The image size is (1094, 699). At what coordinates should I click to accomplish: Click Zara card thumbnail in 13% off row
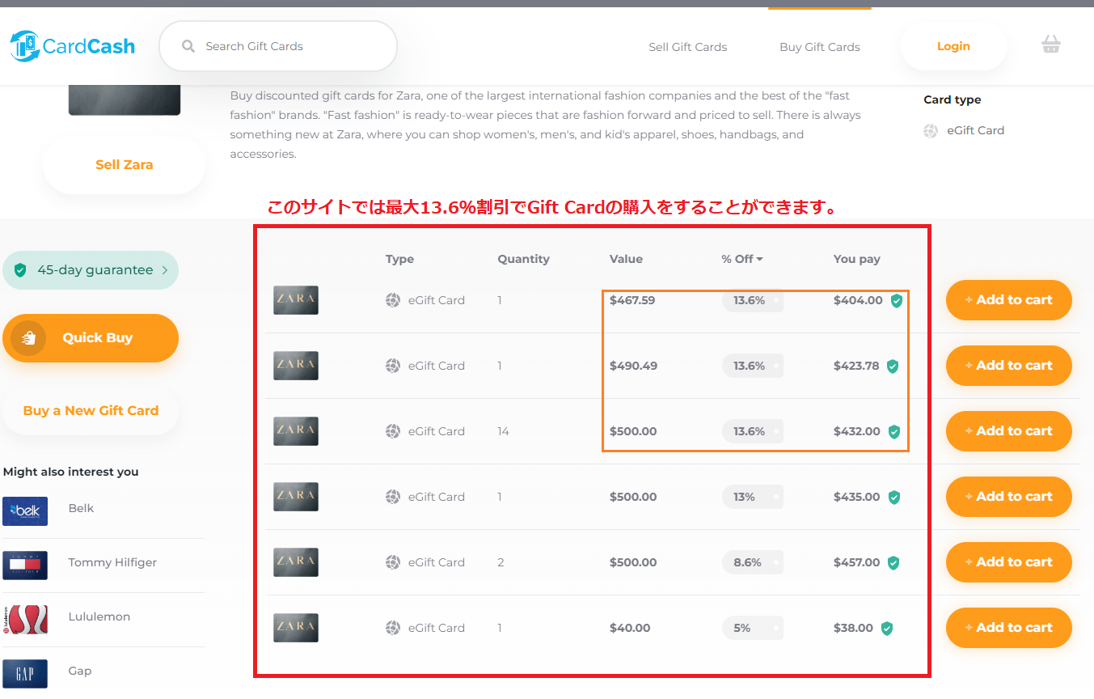296,497
